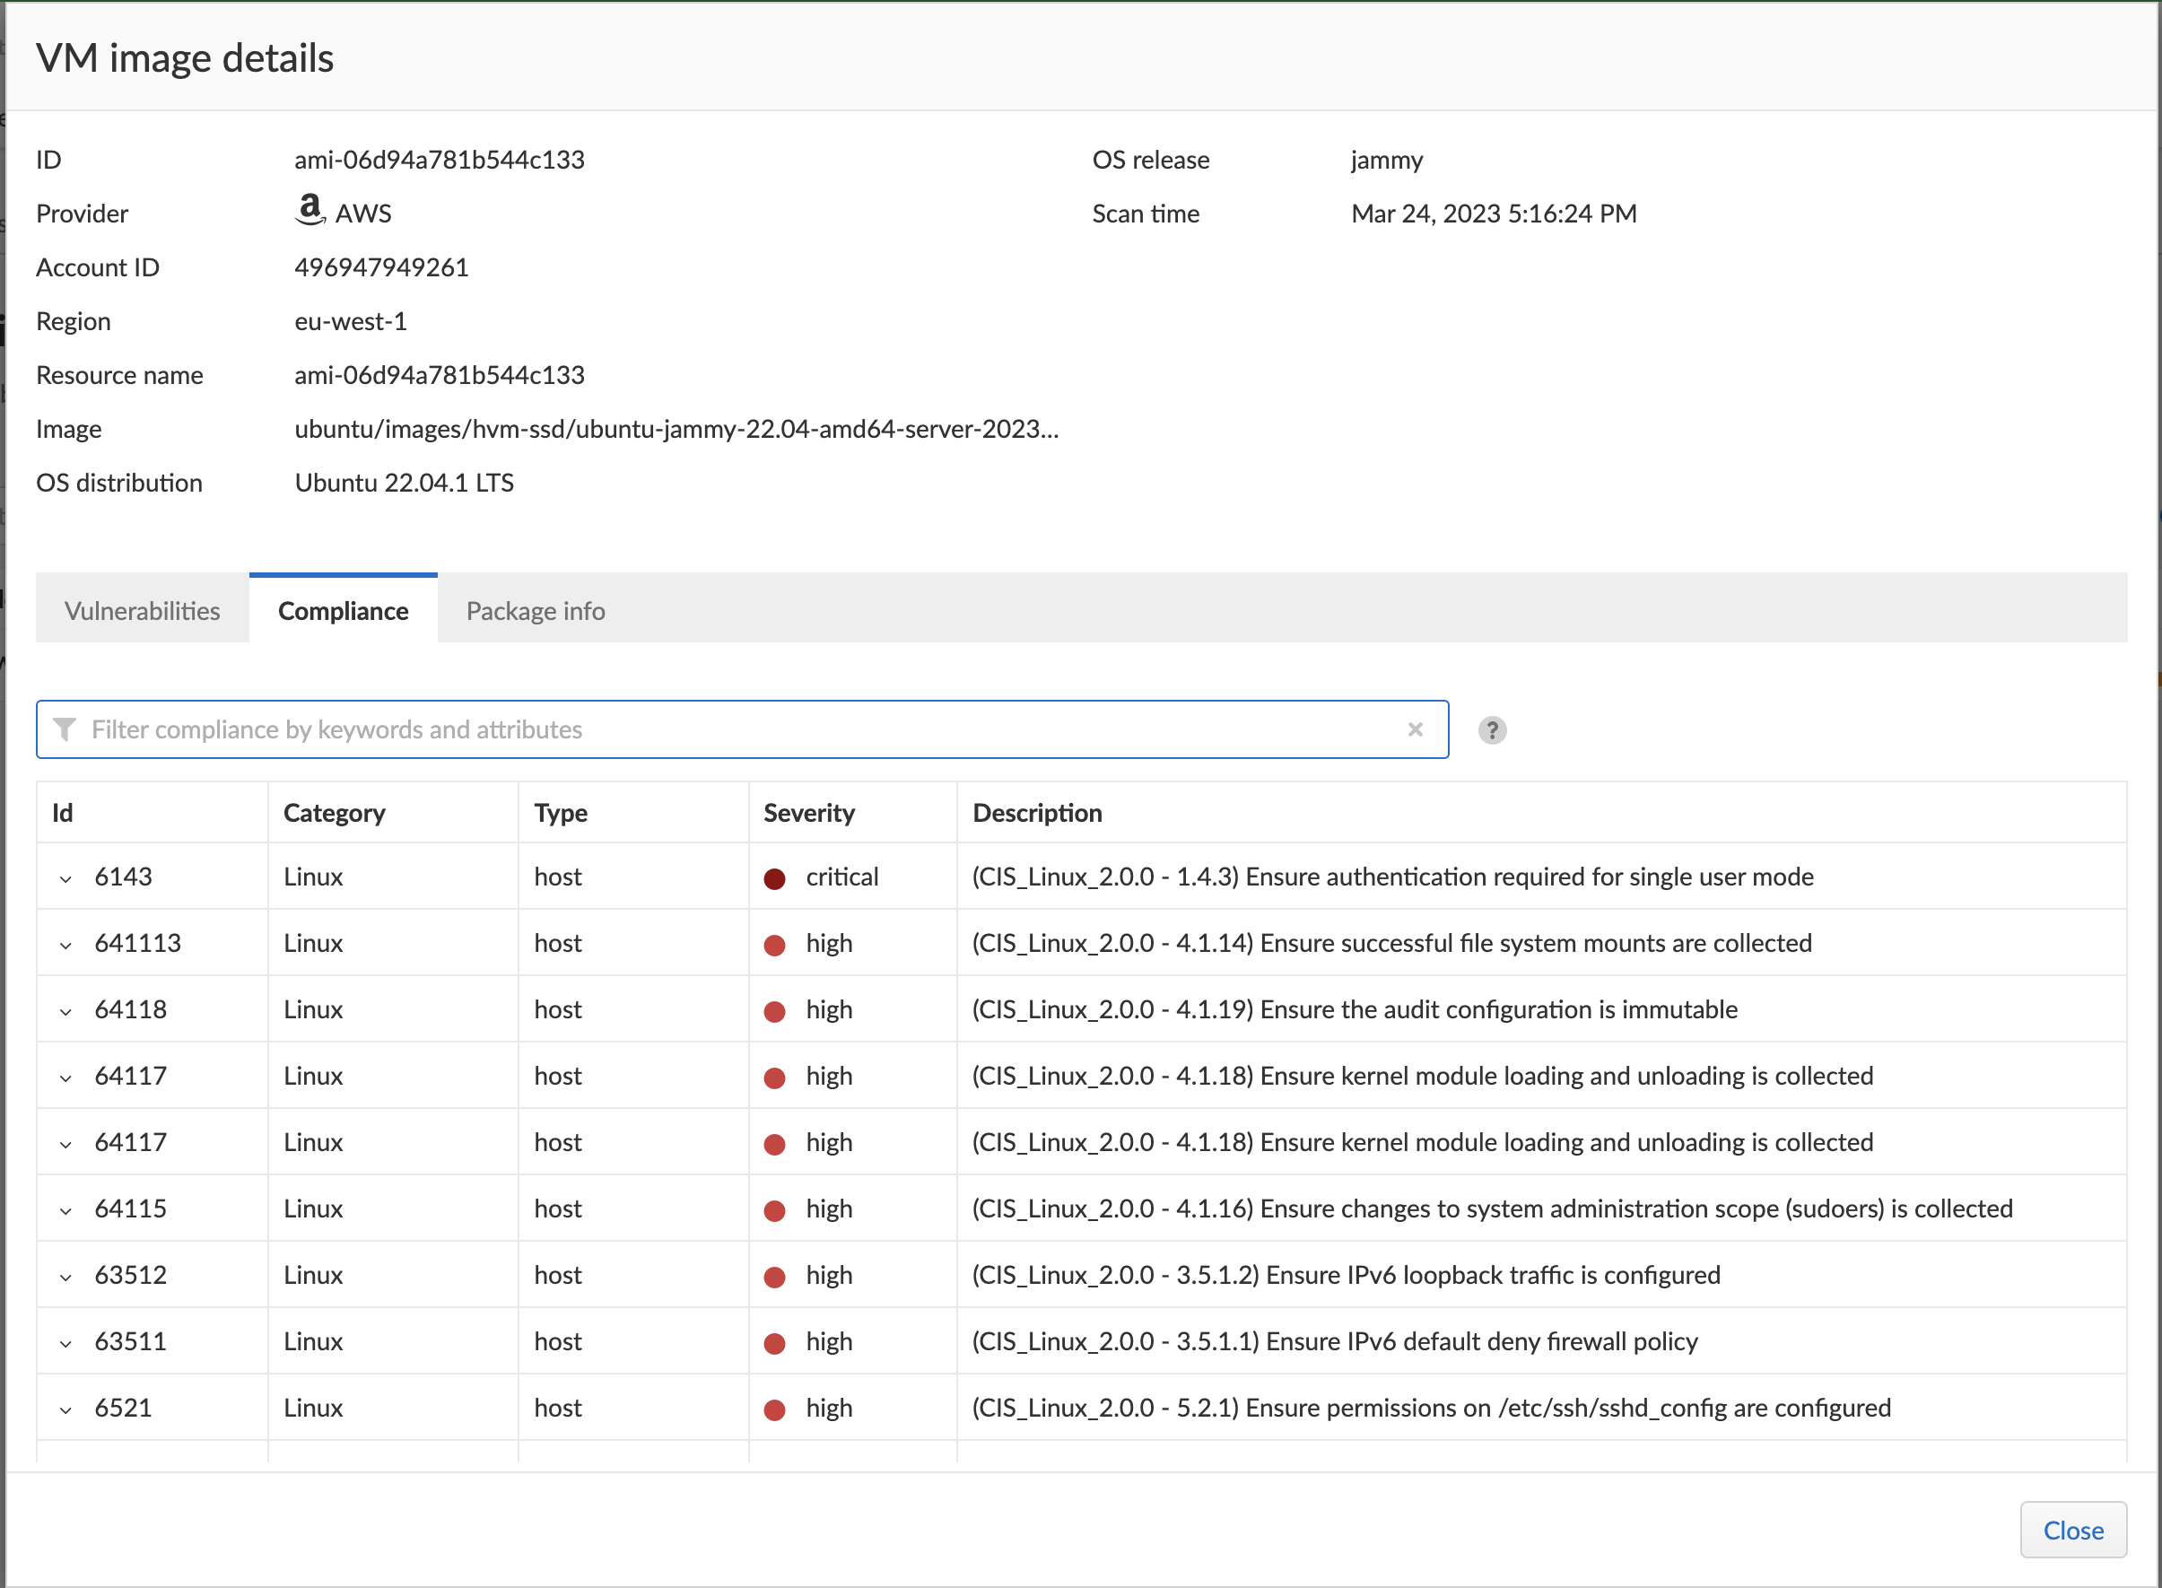
Task: Expand compliance row 63512
Action: click(65, 1277)
